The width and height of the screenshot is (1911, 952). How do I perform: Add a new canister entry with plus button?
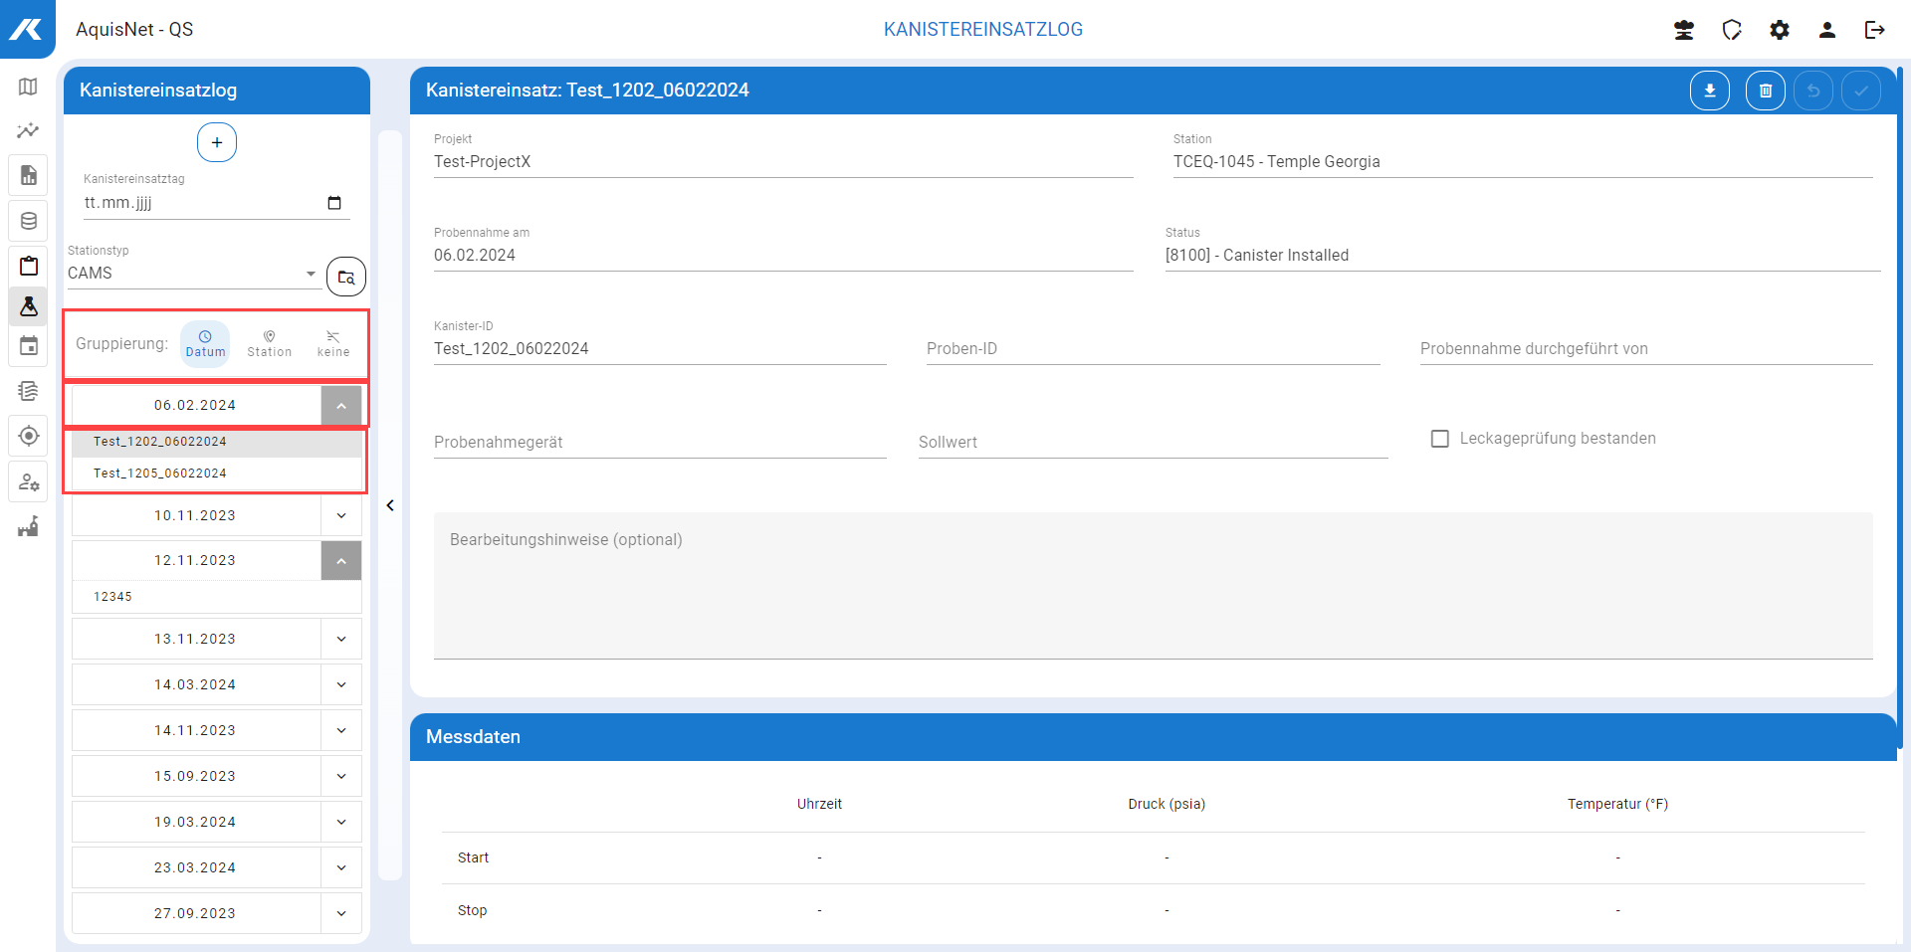pos(216,142)
